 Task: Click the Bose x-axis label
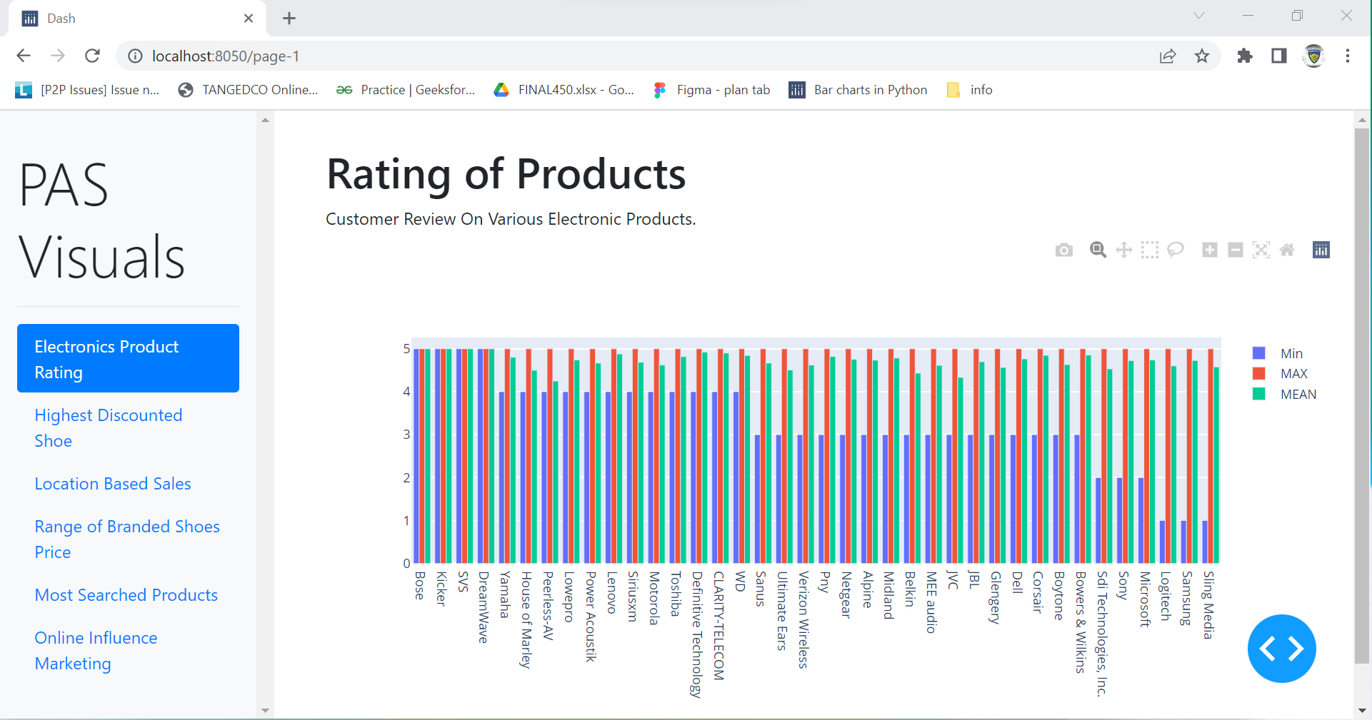coord(420,585)
